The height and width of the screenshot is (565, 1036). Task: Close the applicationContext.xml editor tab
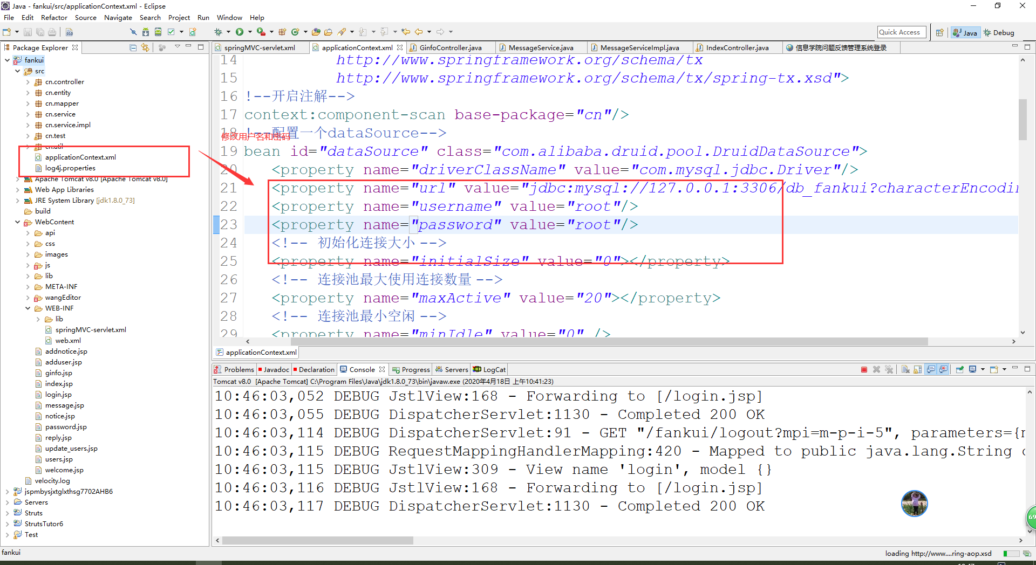click(400, 47)
